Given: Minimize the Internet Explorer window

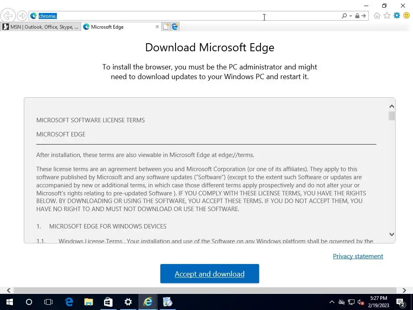Looking at the screenshot, I should pyautogui.click(x=366, y=6).
